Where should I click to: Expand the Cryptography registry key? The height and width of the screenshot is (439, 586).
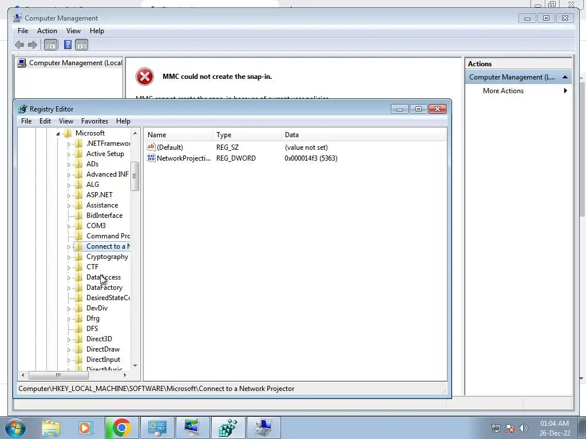tap(69, 257)
